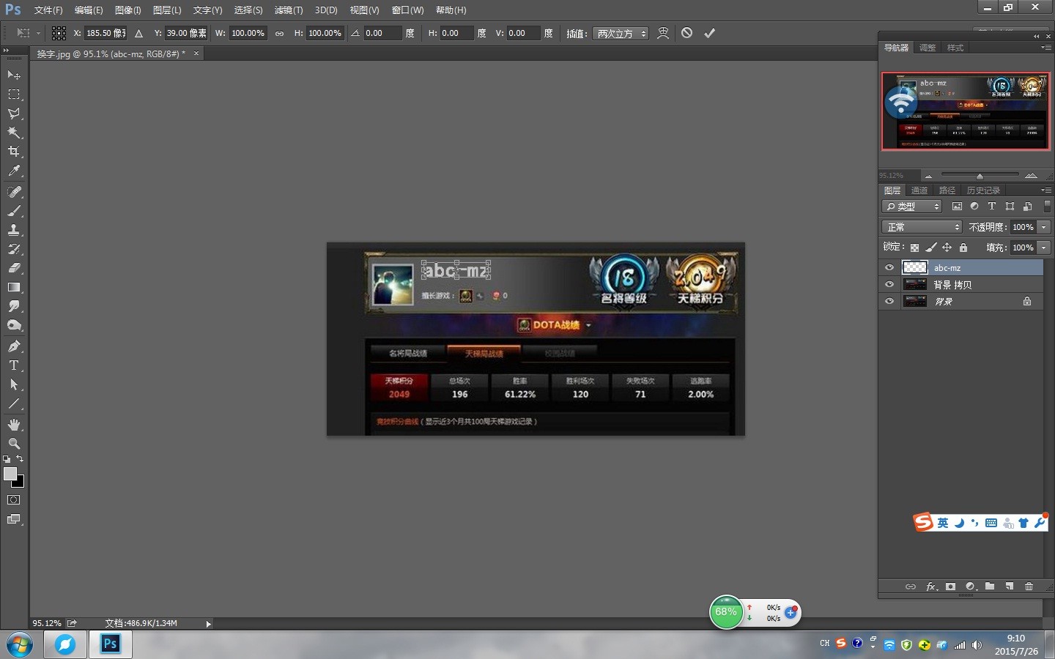This screenshot has height=659, width=1055.
Task: Select the Brush tool
Action: pyautogui.click(x=14, y=211)
